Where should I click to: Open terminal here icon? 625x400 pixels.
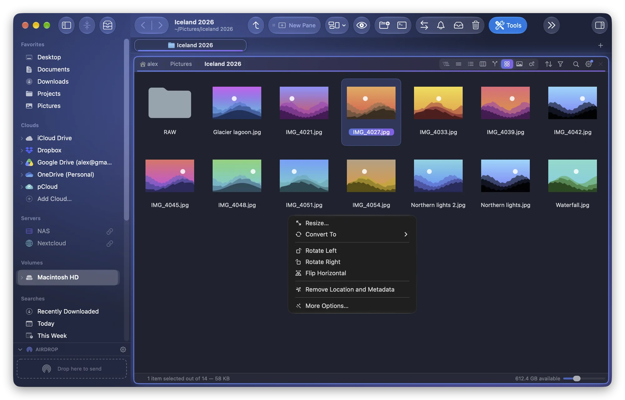pyautogui.click(x=402, y=25)
